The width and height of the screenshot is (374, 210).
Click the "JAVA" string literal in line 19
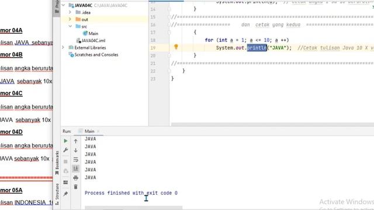(278, 48)
